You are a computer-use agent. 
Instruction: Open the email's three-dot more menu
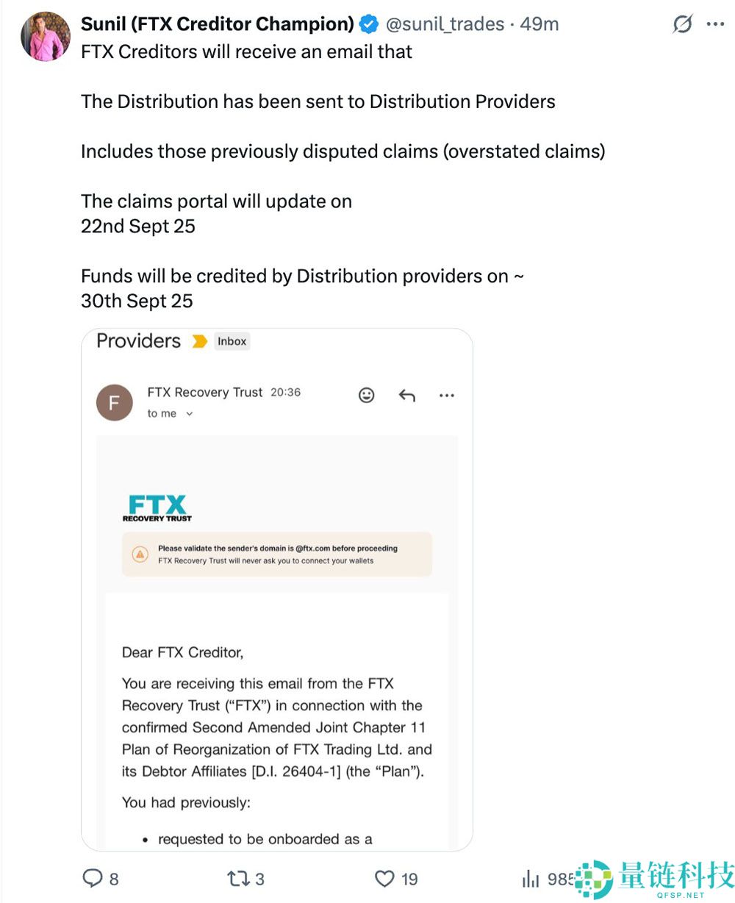click(x=446, y=396)
